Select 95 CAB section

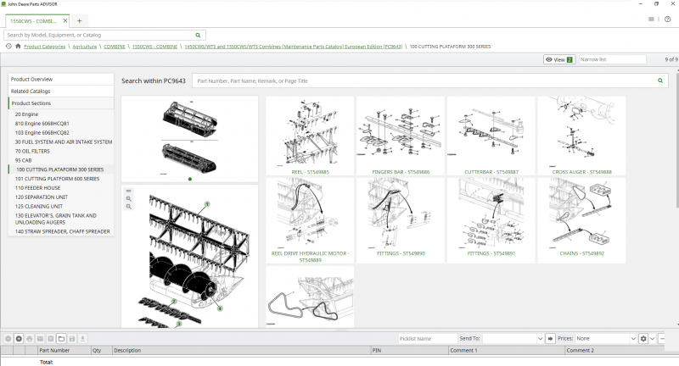click(24, 160)
